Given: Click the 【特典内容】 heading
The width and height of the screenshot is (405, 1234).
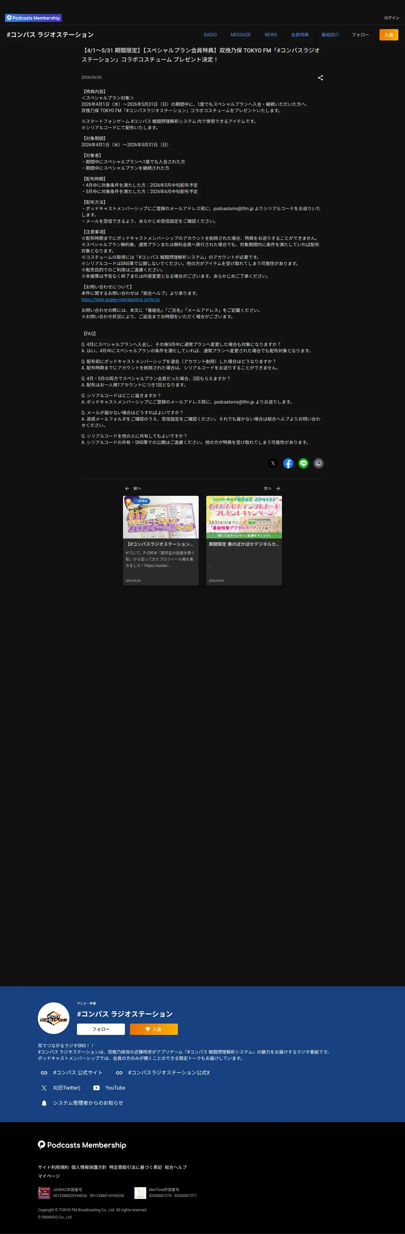Looking at the screenshot, I should point(94,92).
